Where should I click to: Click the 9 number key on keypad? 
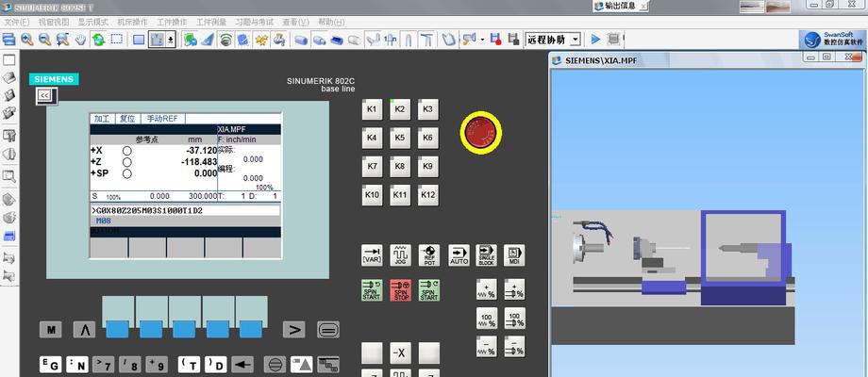point(157,365)
